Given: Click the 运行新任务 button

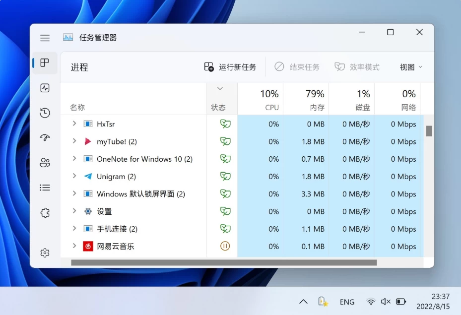Looking at the screenshot, I should click(230, 66).
